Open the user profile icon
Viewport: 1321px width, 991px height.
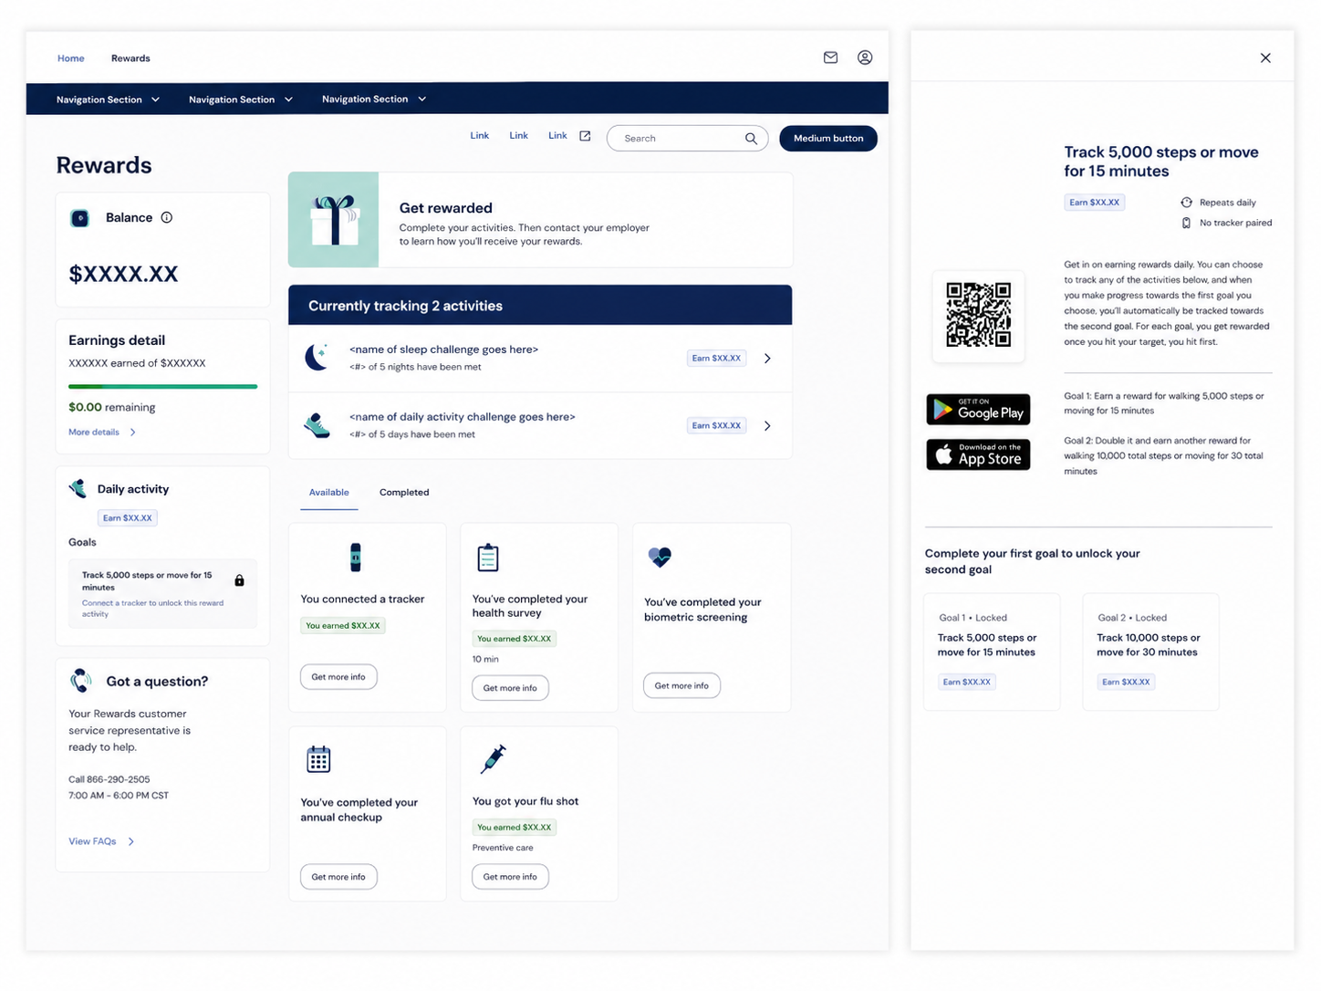865,57
